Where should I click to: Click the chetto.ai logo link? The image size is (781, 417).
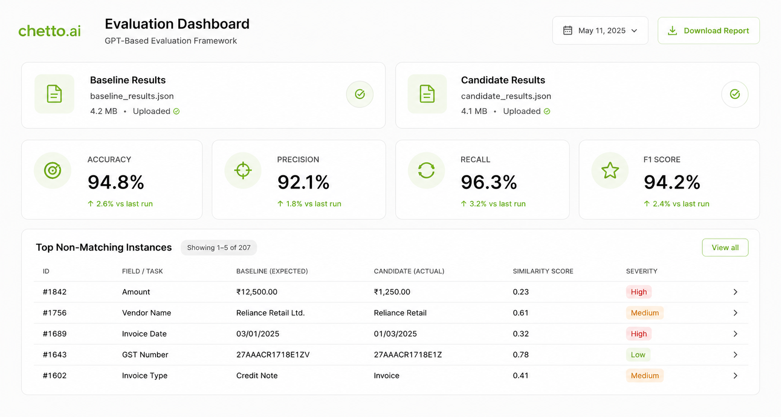click(x=50, y=31)
